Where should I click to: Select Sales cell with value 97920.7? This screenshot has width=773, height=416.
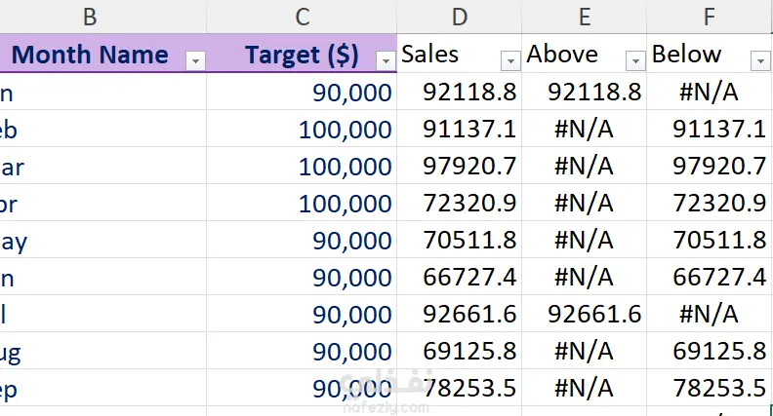469,167
